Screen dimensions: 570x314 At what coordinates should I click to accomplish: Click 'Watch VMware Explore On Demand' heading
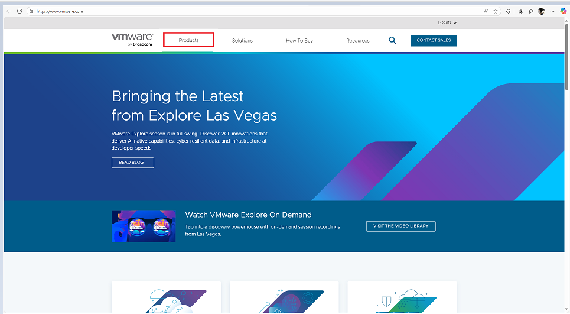pos(248,215)
